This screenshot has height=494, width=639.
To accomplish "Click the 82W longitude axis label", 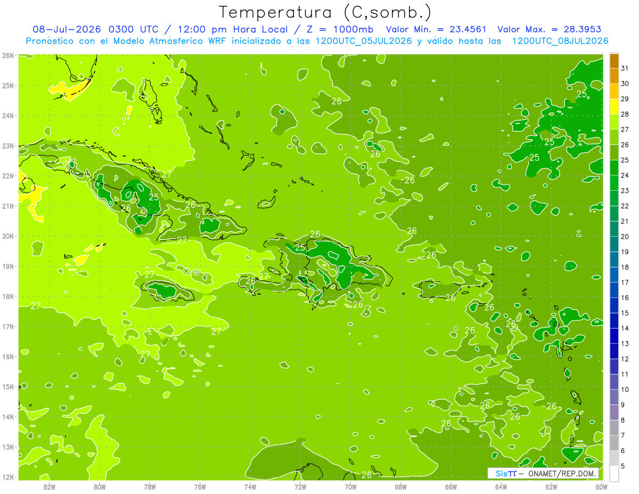I will [50, 487].
